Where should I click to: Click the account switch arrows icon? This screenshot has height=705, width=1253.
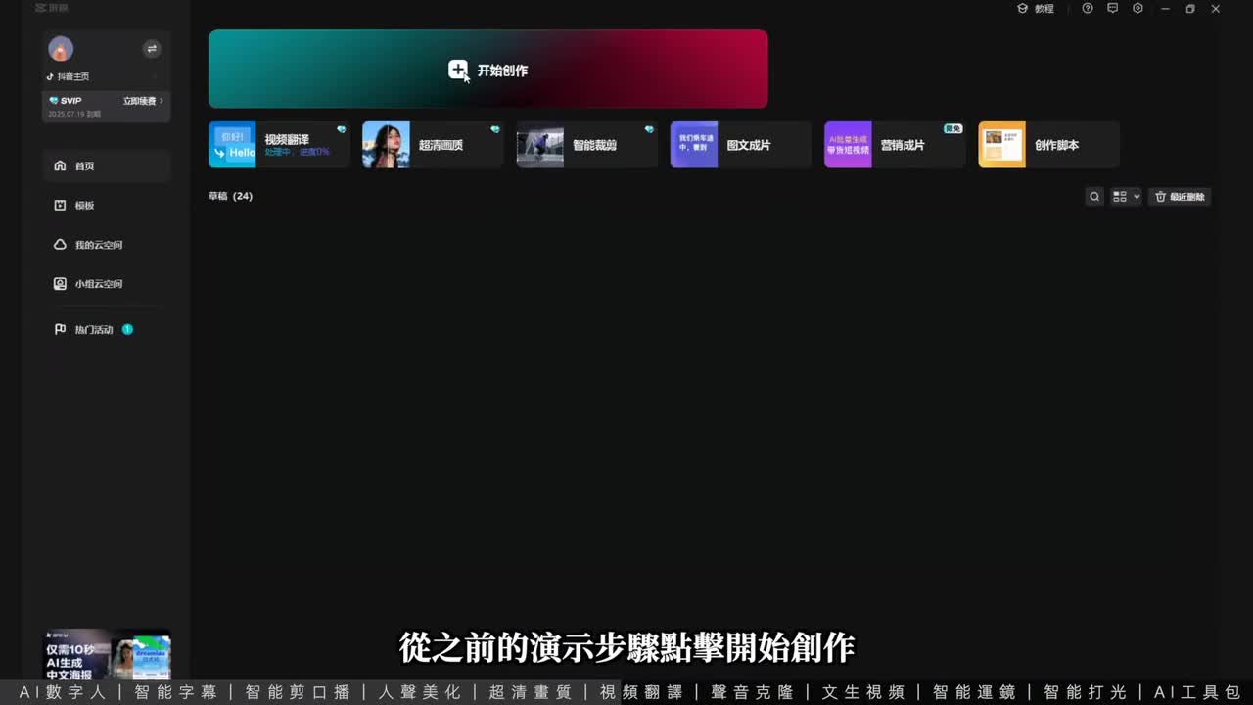(152, 48)
